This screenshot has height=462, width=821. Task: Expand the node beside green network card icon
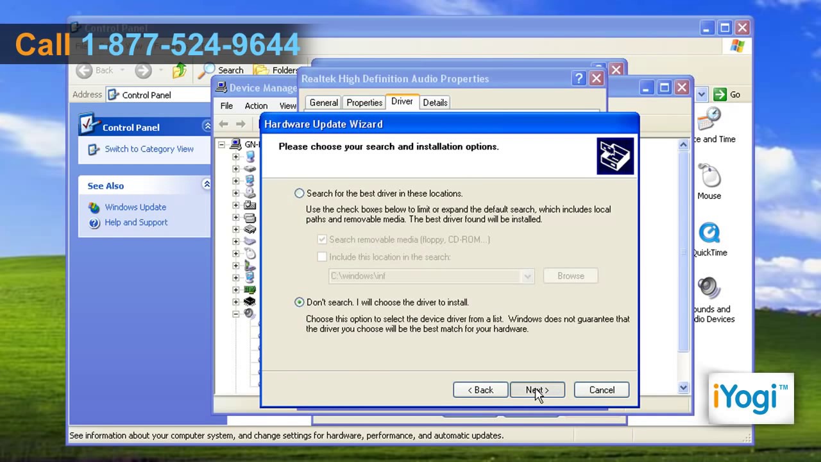[x=235, y=290]
